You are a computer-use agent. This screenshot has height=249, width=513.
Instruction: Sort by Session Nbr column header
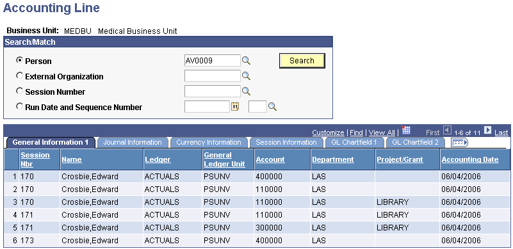click(35, 159)
